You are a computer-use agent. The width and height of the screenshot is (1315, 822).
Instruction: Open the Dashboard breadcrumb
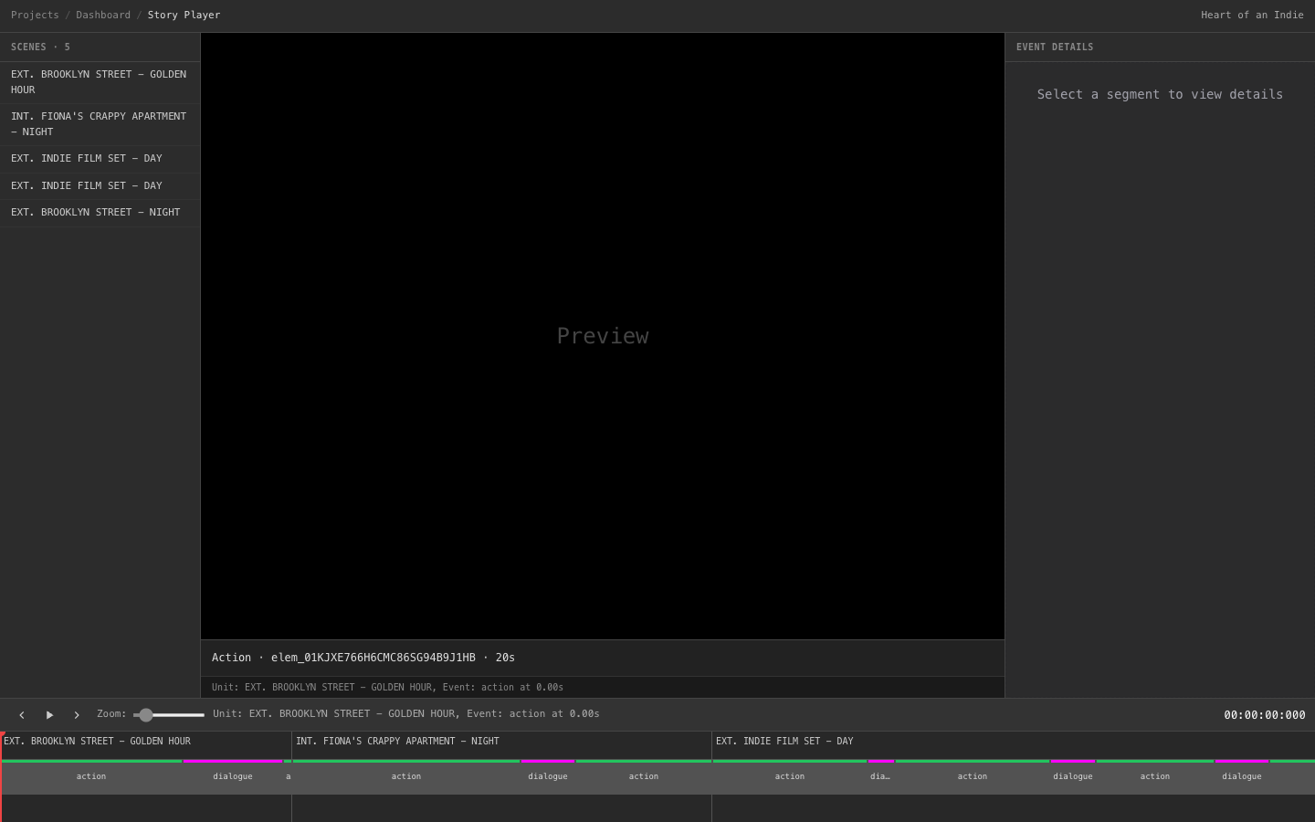click(103, 15)
